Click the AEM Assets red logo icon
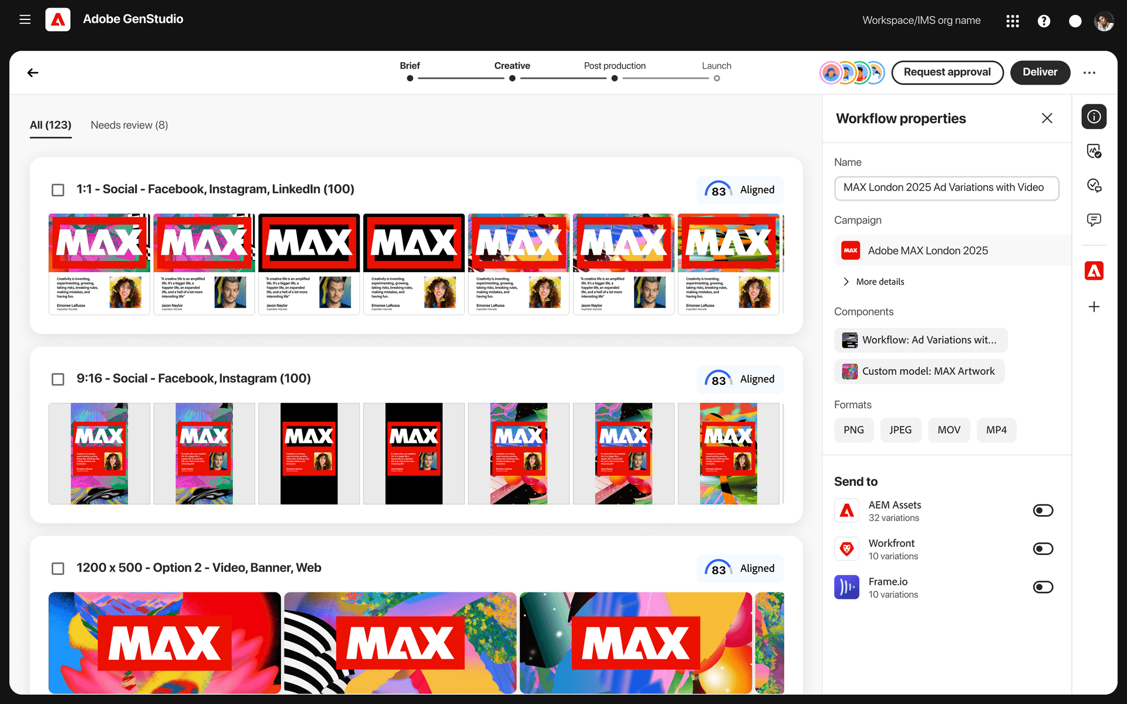The width and height of the screenshot is (1127, 704). 846,510
